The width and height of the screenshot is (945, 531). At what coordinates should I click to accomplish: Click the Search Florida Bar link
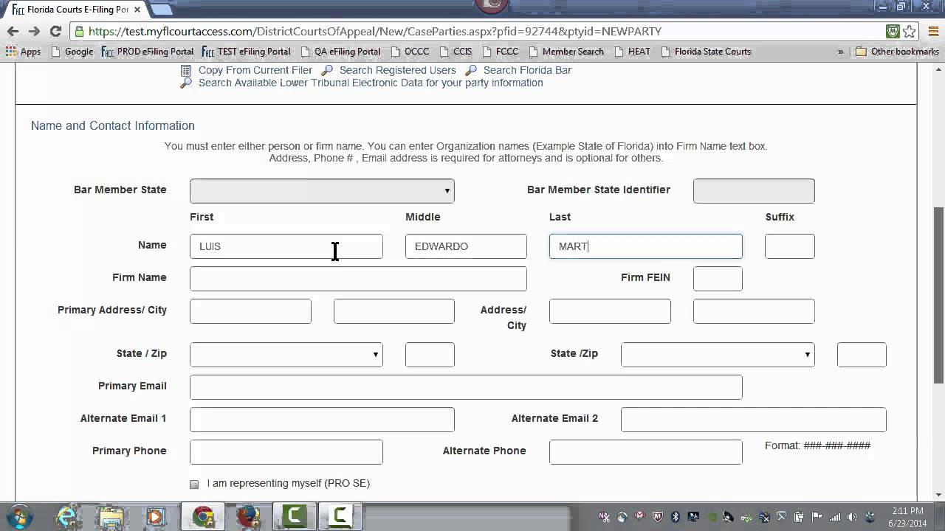pos(528,70)
